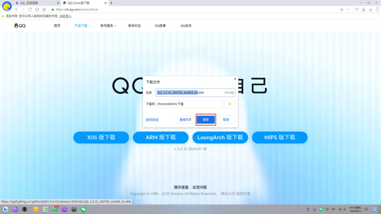Close the 下载文件 dialog with X

[x=235, y=79]
